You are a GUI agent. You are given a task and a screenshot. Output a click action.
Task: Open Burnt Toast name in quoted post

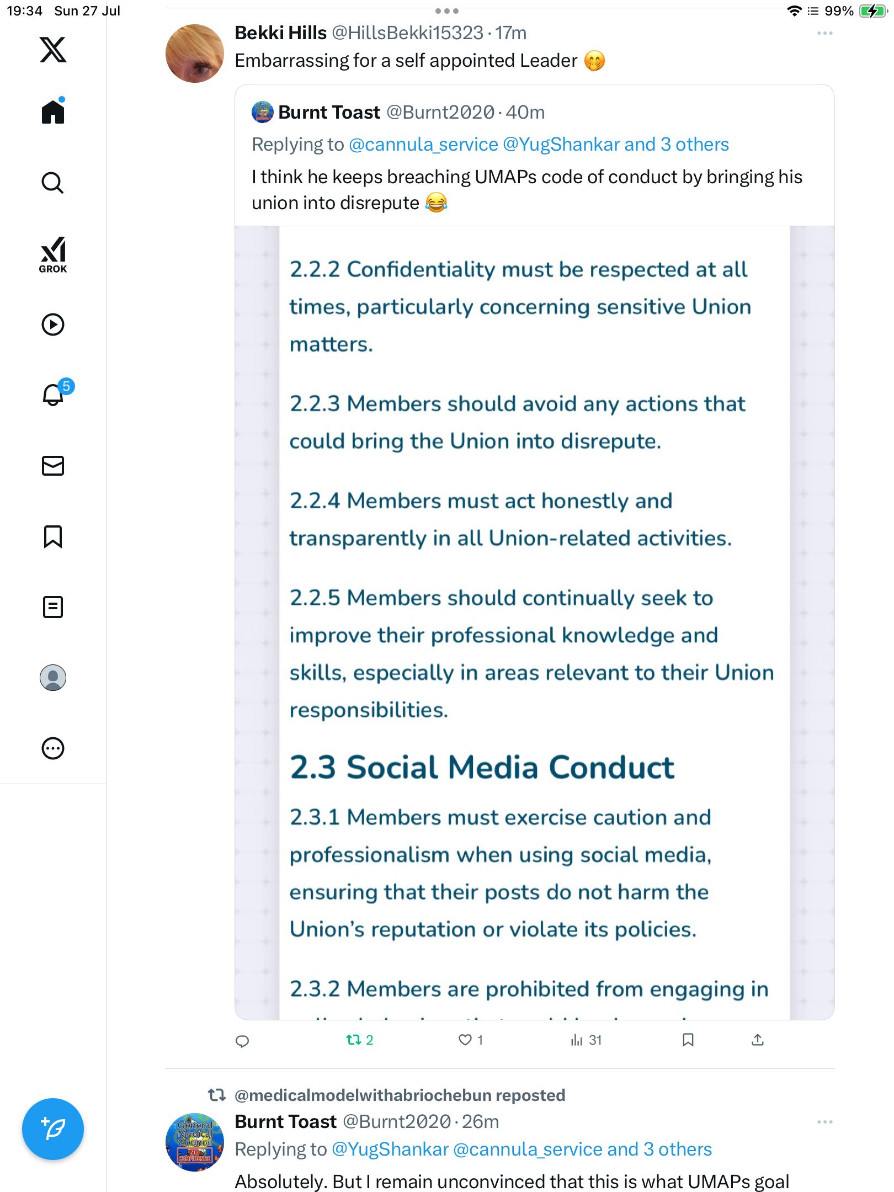click(x=329, y=113)
